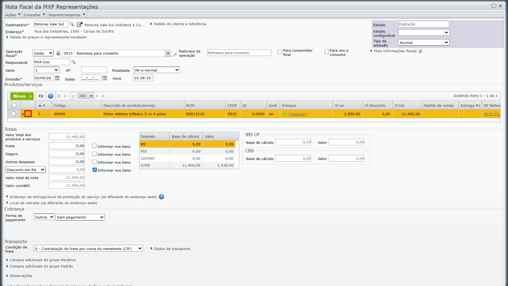Click the Frete value input field
Image resolution: width=508 pixels, height=286 pixels.
point(67,146)
